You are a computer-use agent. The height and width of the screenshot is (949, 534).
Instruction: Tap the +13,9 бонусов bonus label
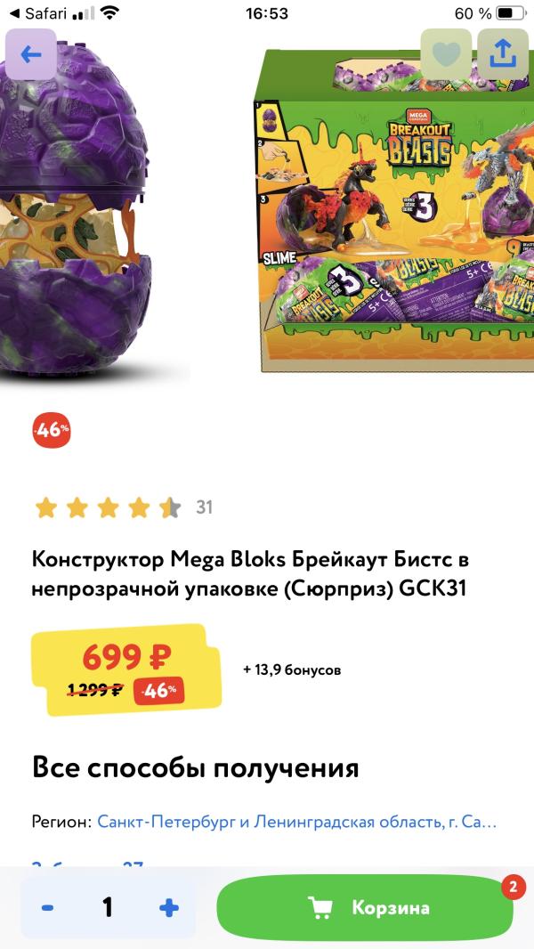tap(292, 670)
